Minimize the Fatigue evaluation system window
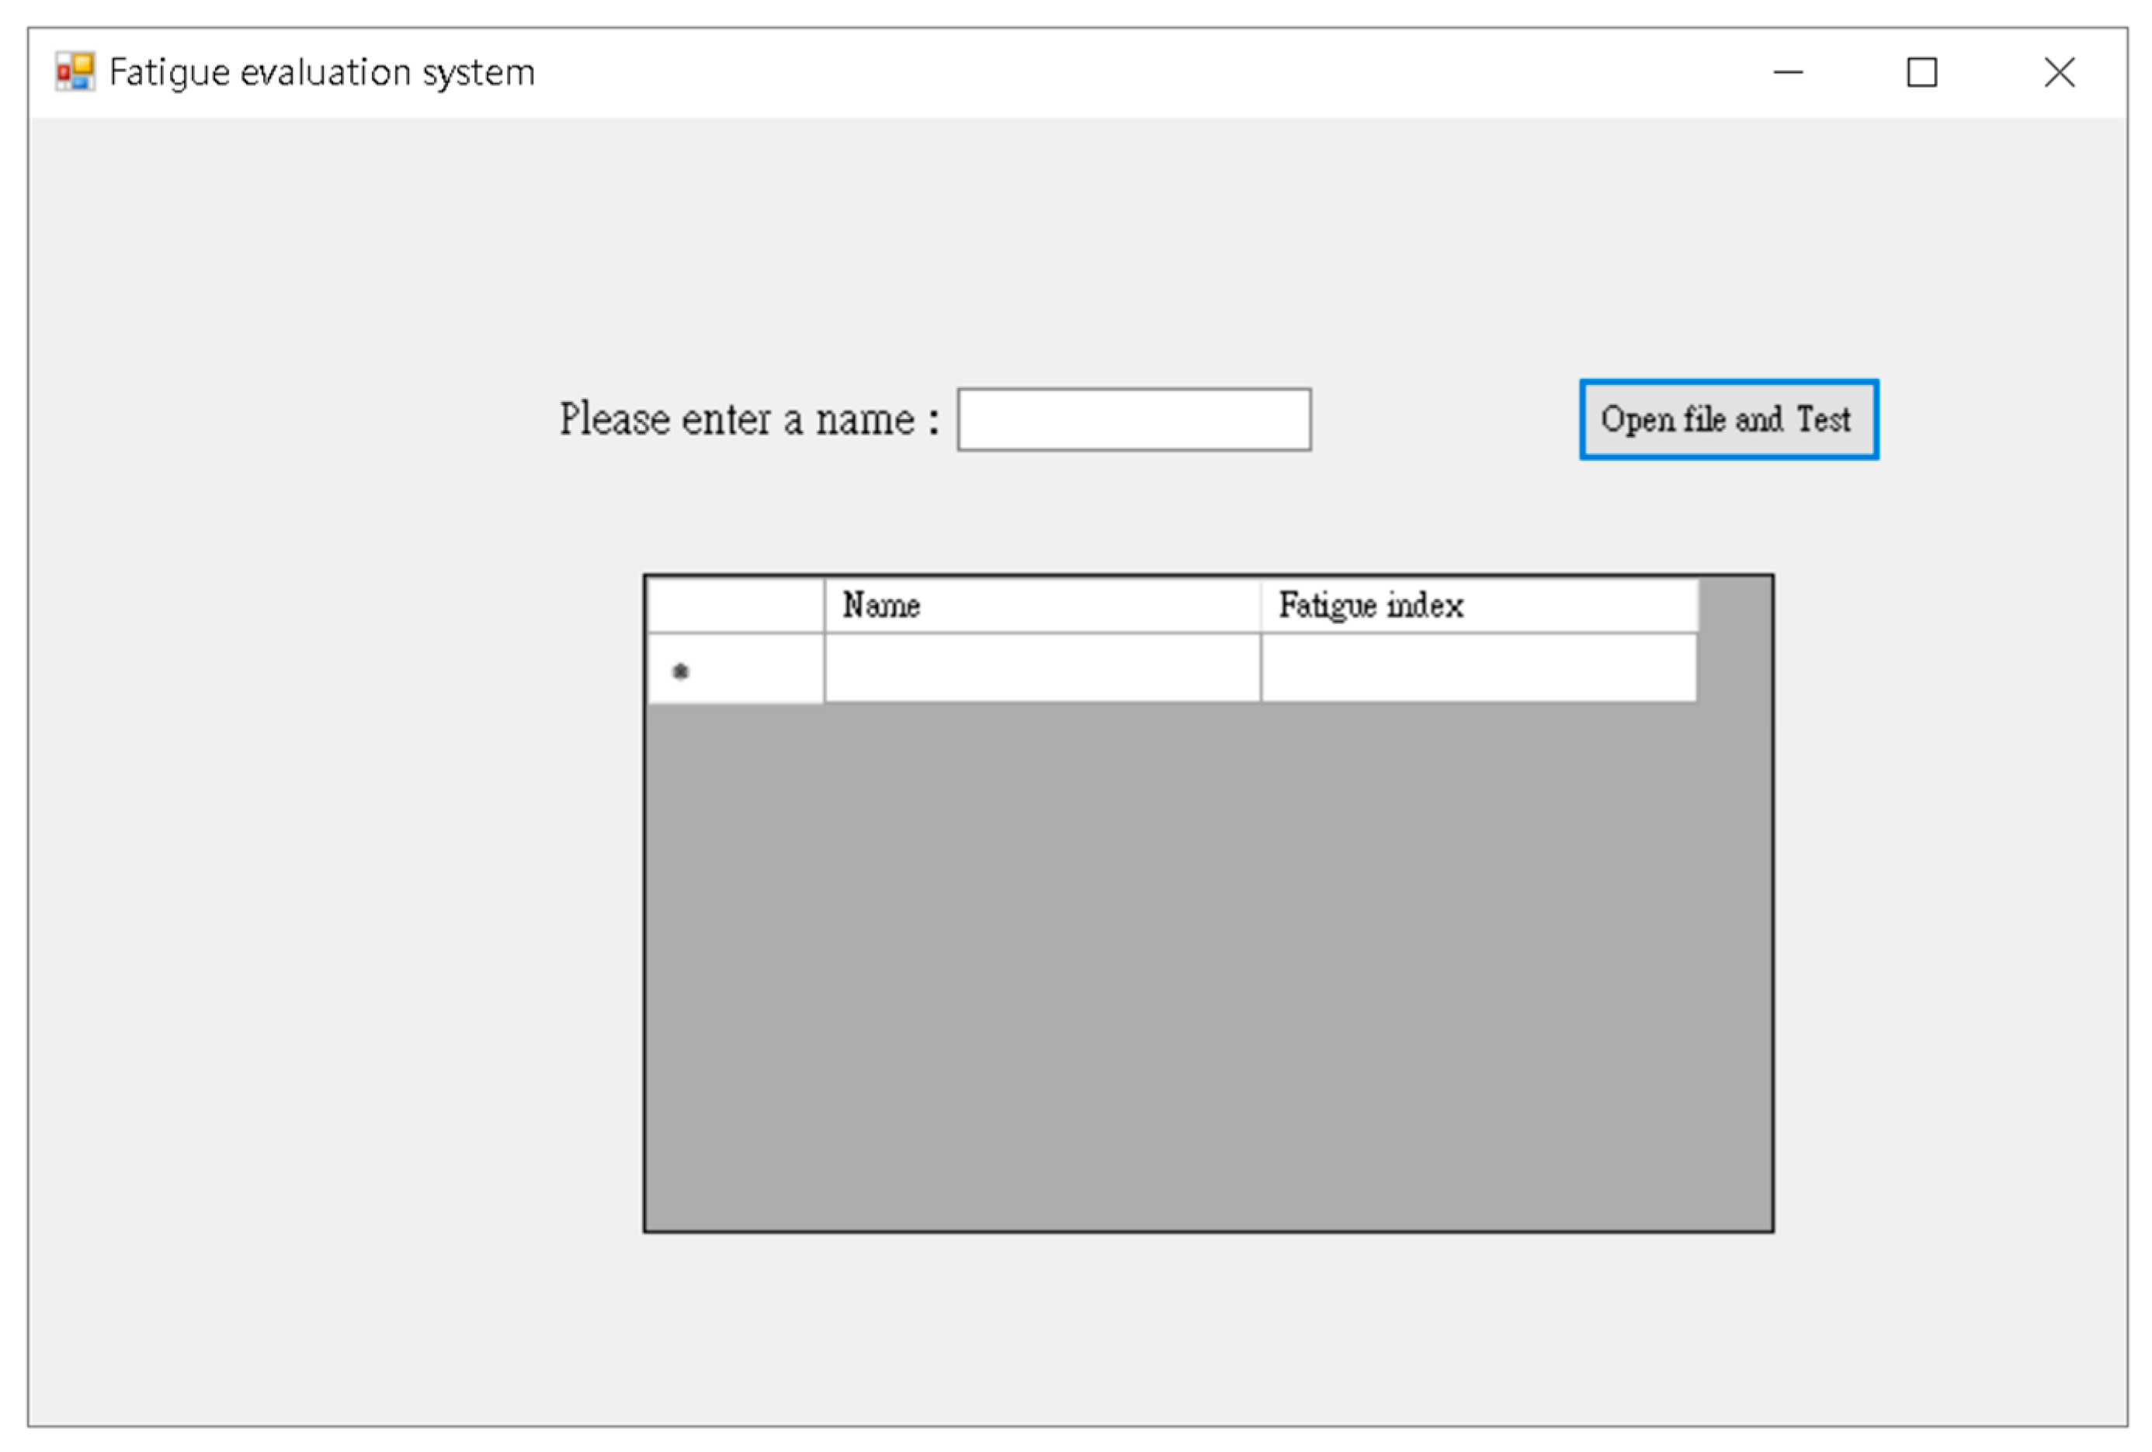2152x1452 pixels. 1787,72
